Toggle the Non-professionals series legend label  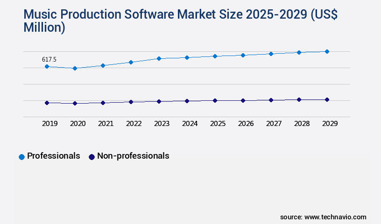(x=133, y=156)
